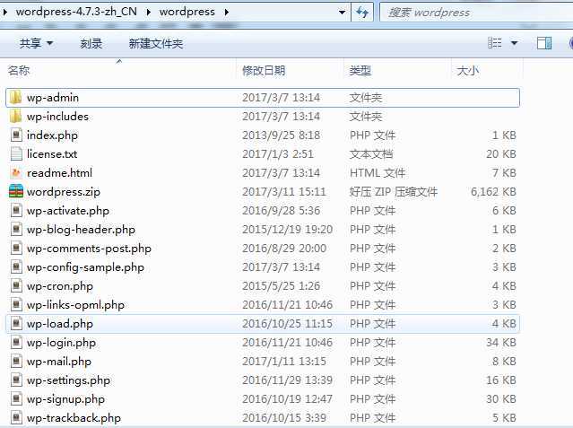Click the wordpress breadcrumb segment
The width and height of the screenshot is (573, 428).
187,12
